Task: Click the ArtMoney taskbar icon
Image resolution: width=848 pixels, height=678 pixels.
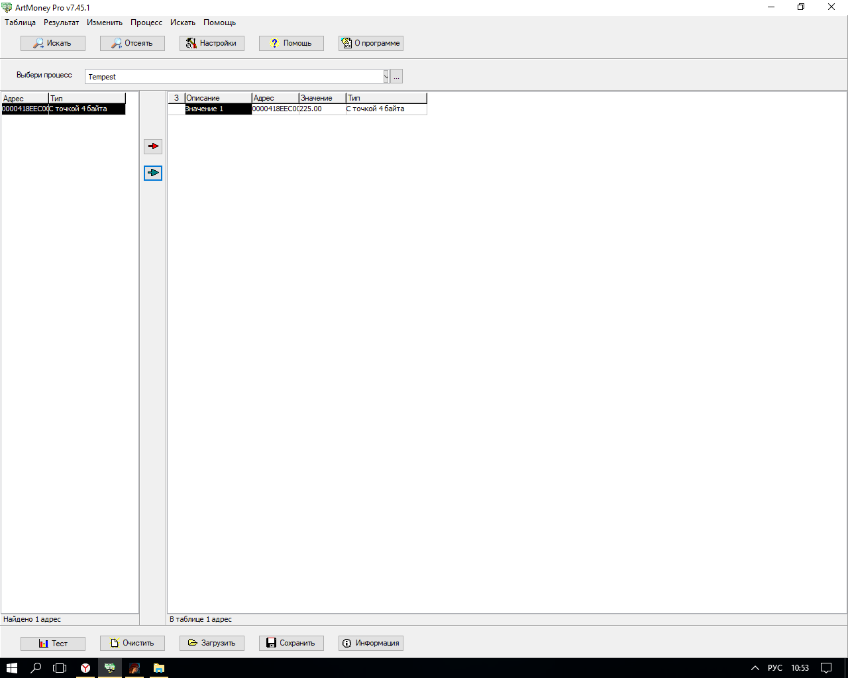Action: (110, 668)
